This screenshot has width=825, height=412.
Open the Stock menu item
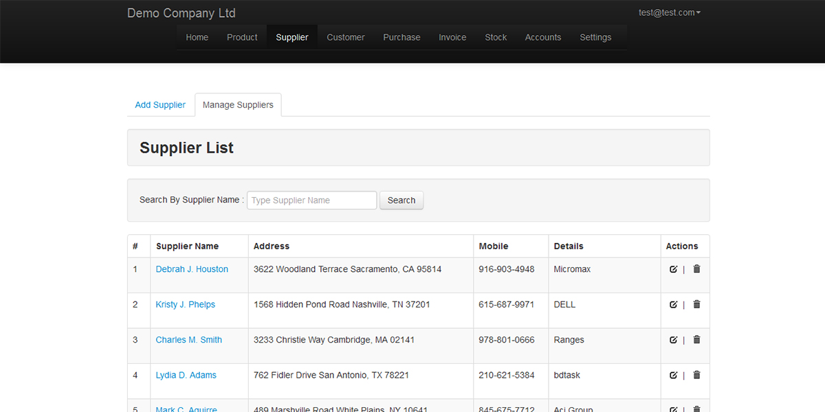(496, 37)
